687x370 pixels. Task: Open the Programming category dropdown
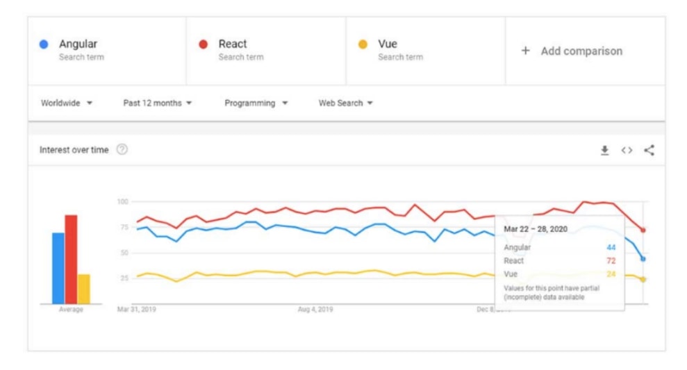tap(256, 103)
